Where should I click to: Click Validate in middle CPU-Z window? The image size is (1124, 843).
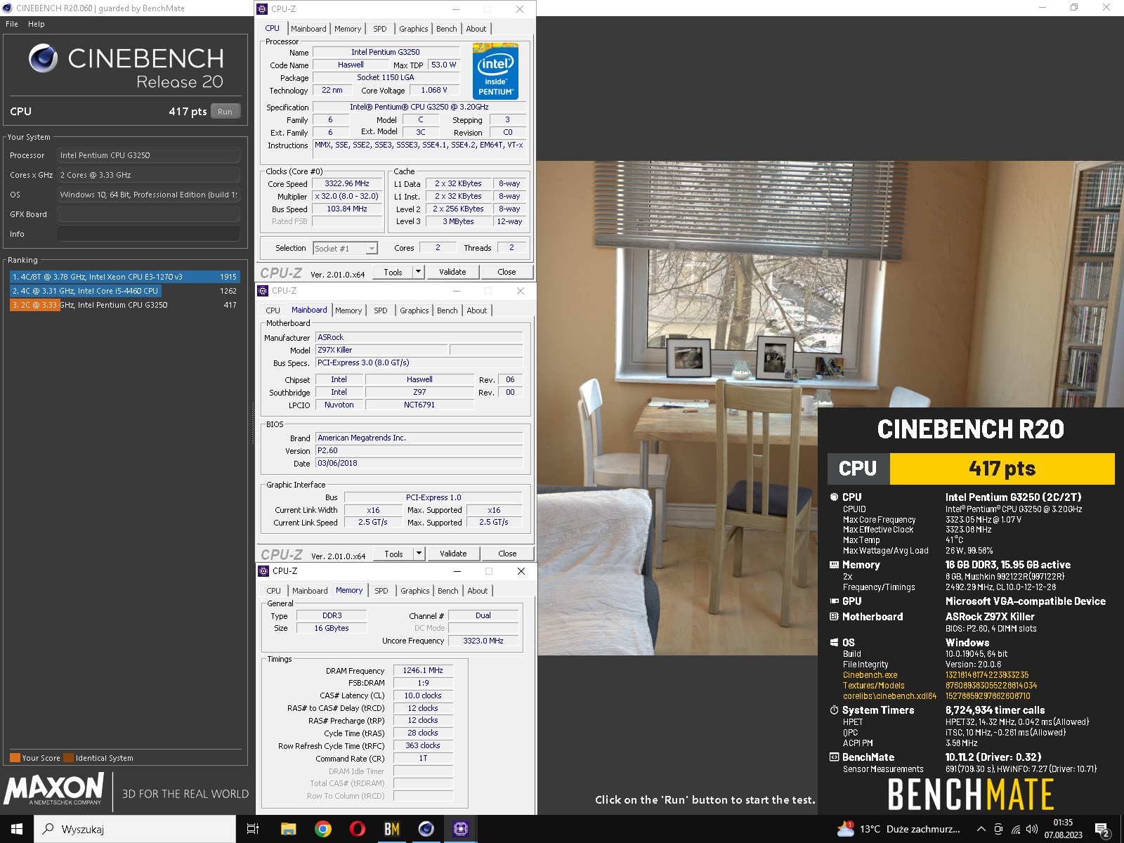(453, 554)
